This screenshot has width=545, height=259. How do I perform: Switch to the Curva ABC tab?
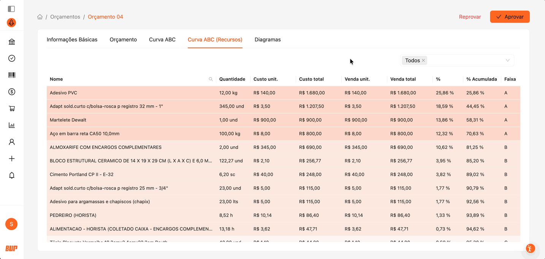(162, 39)
